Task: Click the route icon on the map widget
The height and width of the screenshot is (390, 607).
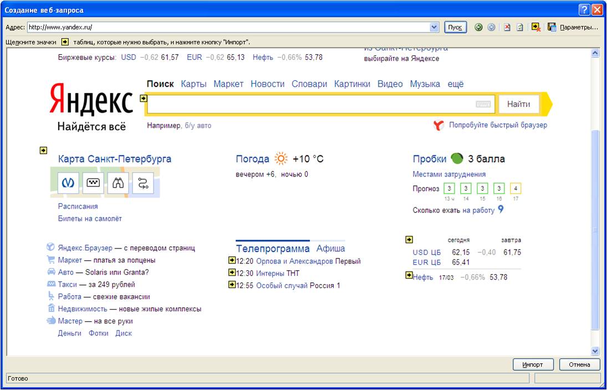Action: pyautogui.click(x=143, y=183)
